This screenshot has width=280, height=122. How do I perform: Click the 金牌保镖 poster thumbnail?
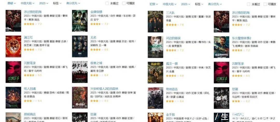click(x=80, y=21)
